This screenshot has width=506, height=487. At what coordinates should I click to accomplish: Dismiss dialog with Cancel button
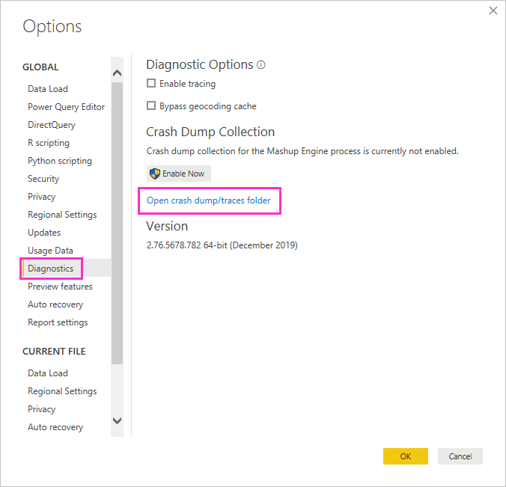click(460, 456)
